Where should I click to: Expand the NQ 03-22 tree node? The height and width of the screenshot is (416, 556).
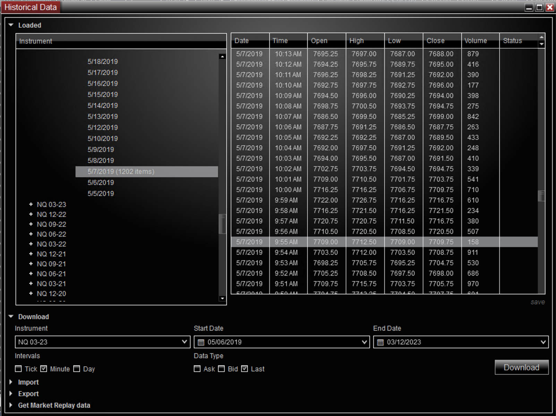coord(31,244)
